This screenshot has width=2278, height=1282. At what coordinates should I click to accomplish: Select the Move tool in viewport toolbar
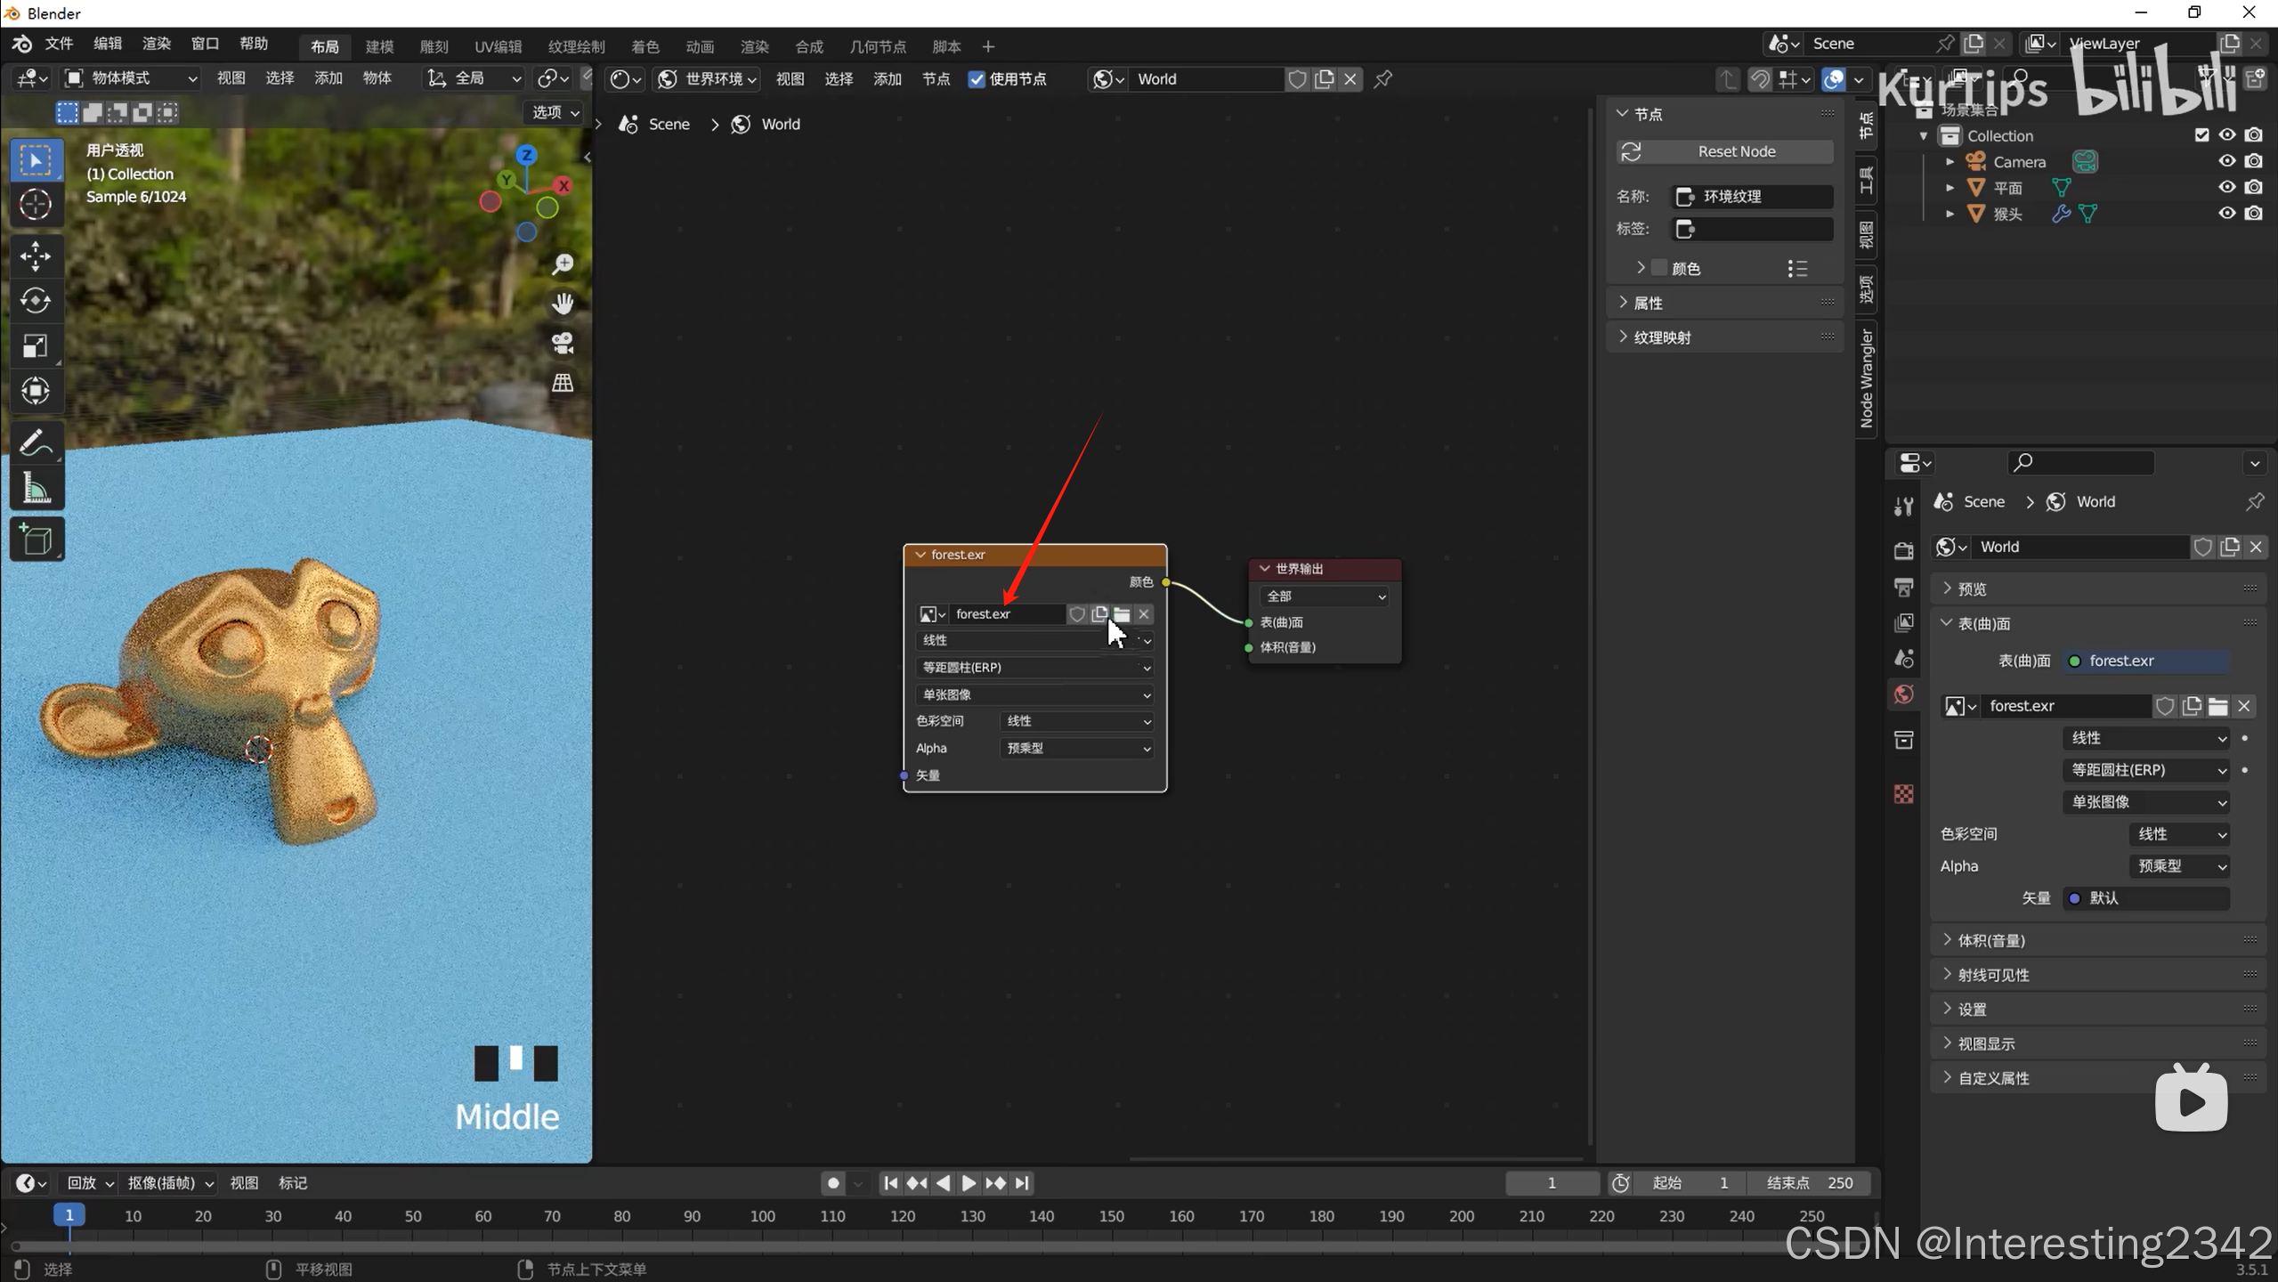pos(36,256)
